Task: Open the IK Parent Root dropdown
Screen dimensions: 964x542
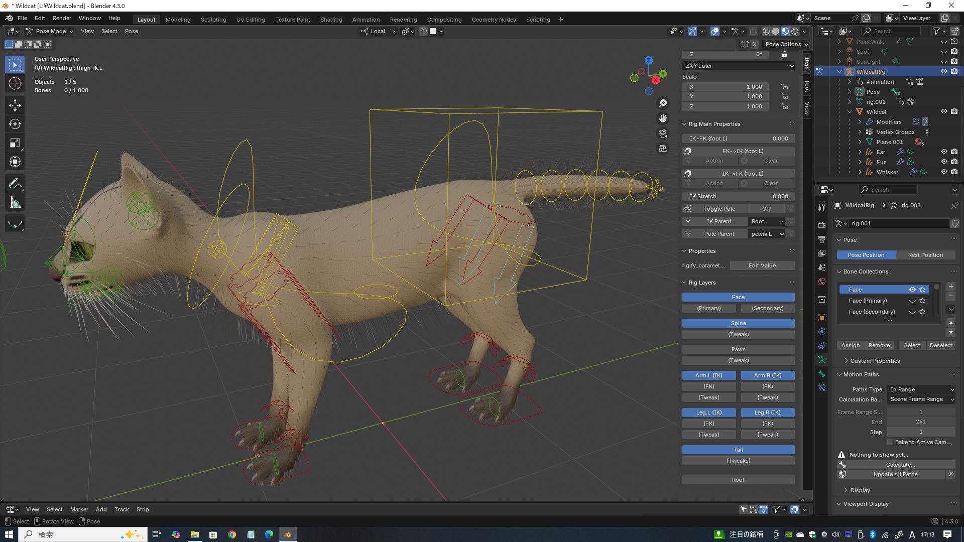Action: (766, 221)
